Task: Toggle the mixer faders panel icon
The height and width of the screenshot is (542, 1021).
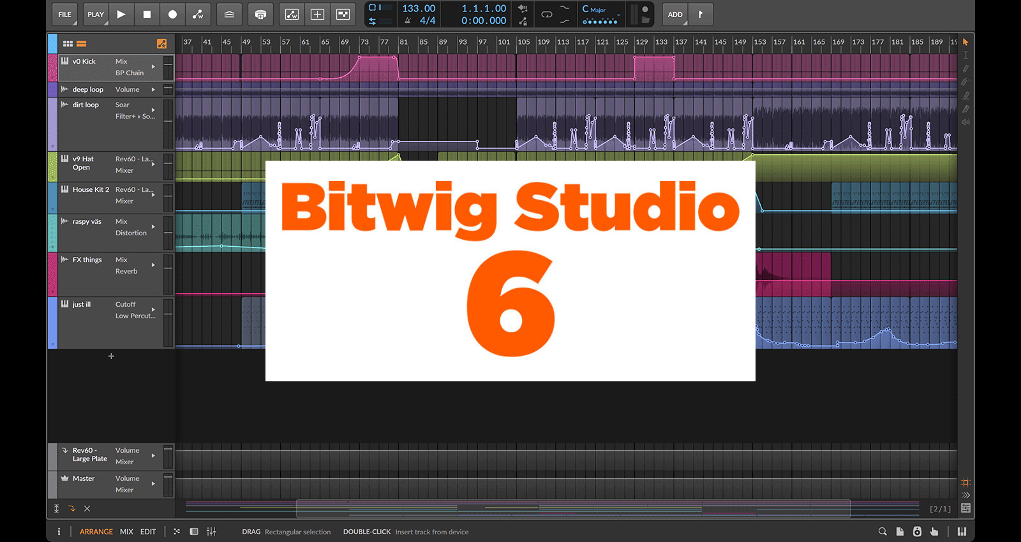Action: click(x=211, y=531)
